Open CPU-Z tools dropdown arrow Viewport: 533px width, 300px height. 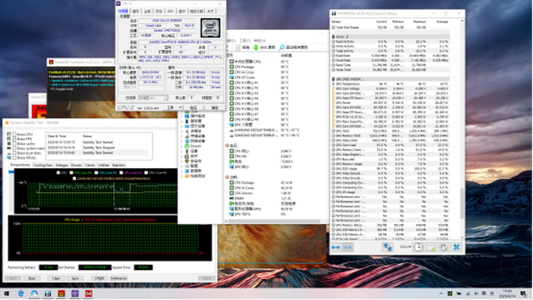tap(179, 108)
